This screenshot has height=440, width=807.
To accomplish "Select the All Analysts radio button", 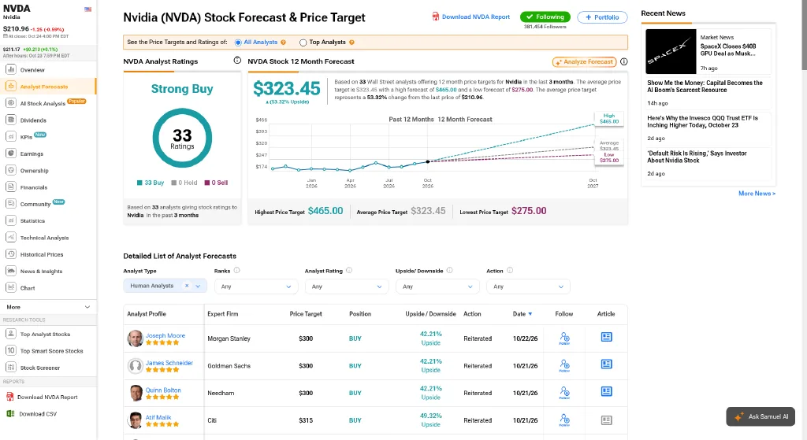I will [238, 43].
